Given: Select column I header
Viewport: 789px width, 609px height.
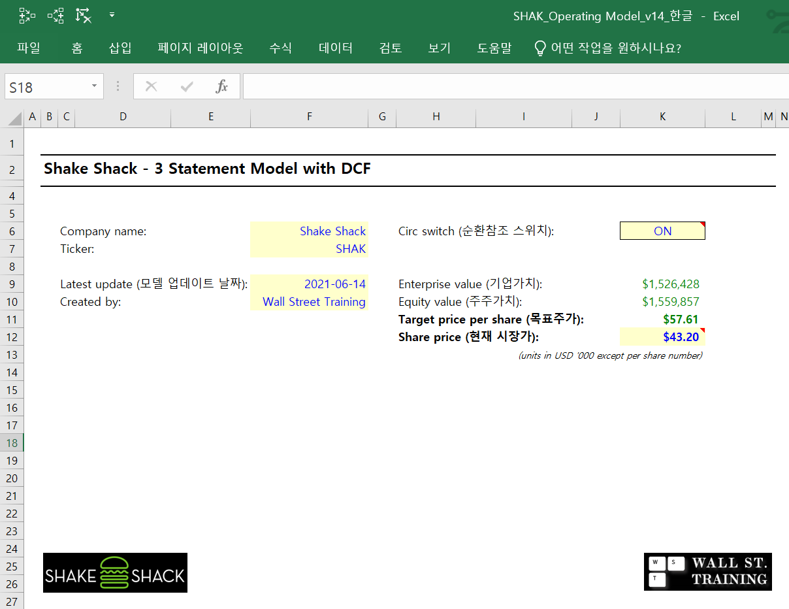Looking at the screenshot, I should tap(524, 117).
